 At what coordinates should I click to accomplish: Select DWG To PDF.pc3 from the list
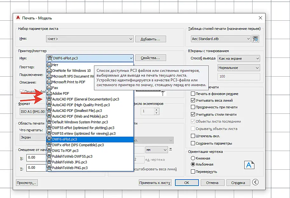pos(90,151)
